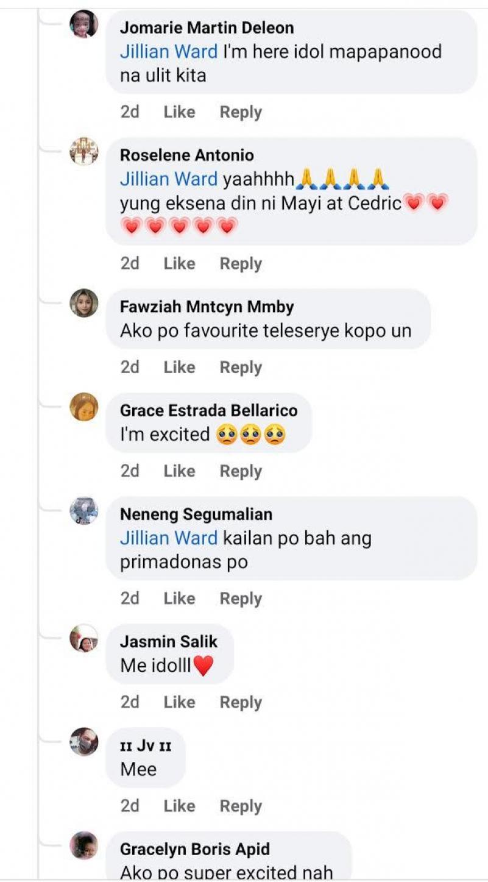Reply to Roselene Antonio's comment

pos(241,264)
